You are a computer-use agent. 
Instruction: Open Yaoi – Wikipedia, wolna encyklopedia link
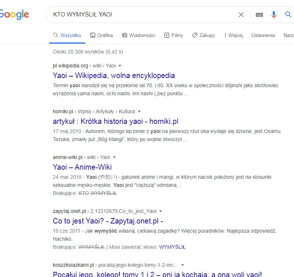click(x=114, y=75)
